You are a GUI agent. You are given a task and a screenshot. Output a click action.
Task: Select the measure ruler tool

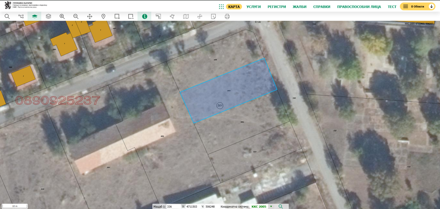point(158,16)
